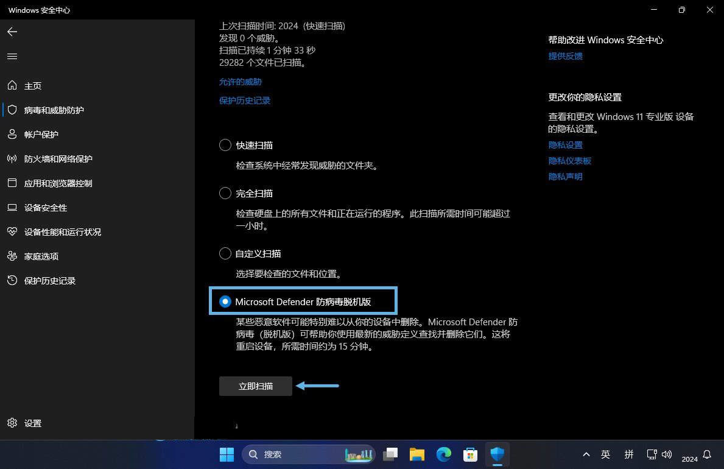Go to App and browser control (应用和浏览器控制)

click(x=58, y=183)
